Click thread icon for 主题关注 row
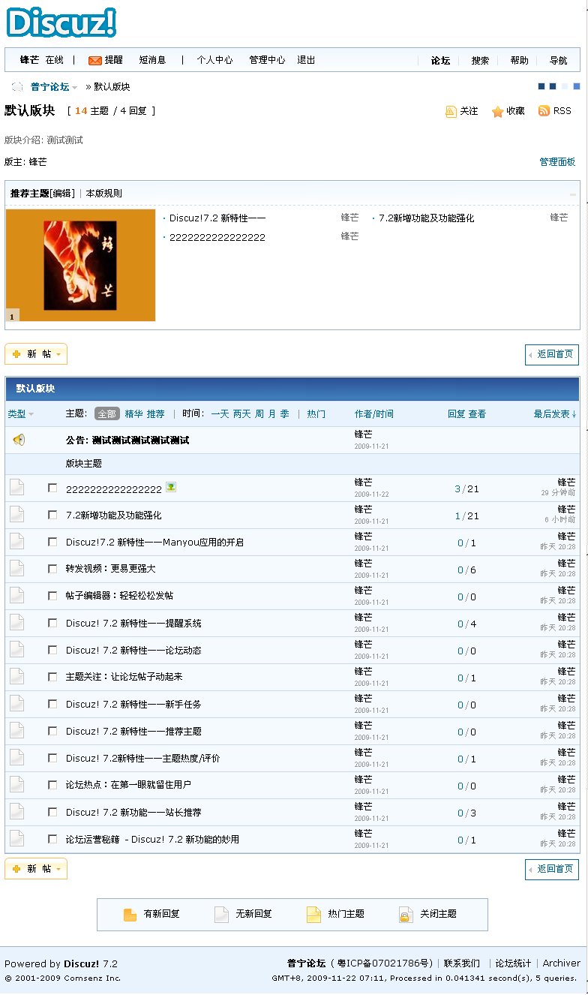The image size is (588, 995). [x=16, y=677]
